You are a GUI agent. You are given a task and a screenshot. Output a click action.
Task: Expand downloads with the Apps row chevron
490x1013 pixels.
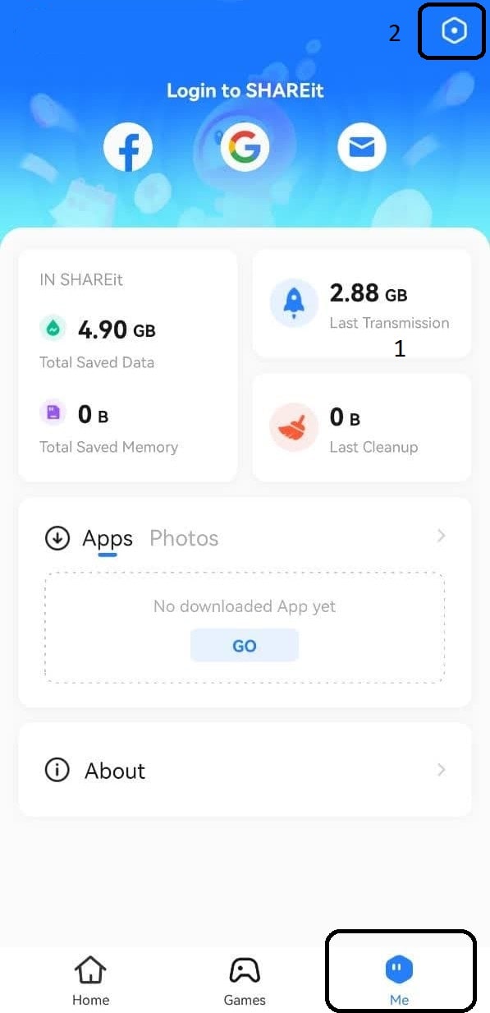[442, 536]
